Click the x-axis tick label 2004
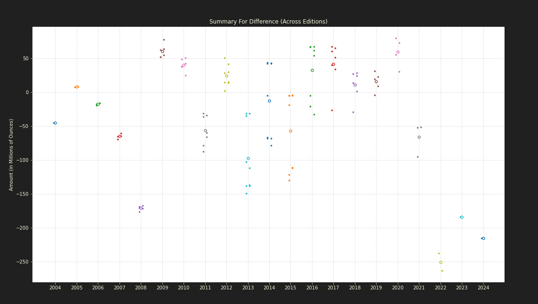The width and height of the screenshot is (538, 304). pos(55,288)
